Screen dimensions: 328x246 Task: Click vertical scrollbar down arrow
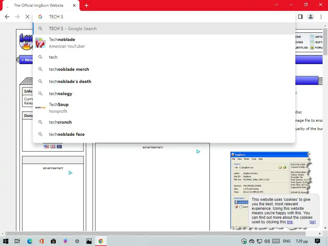click(325, 228)
